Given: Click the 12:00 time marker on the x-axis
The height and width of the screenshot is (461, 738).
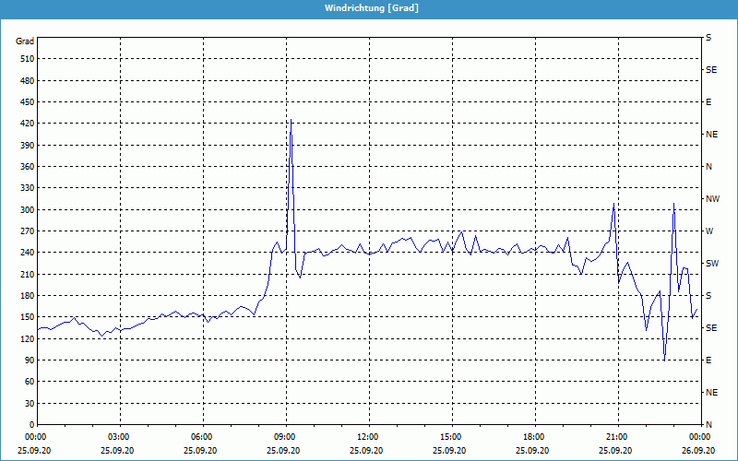Looking at the screenshot, I should (368, 437).
